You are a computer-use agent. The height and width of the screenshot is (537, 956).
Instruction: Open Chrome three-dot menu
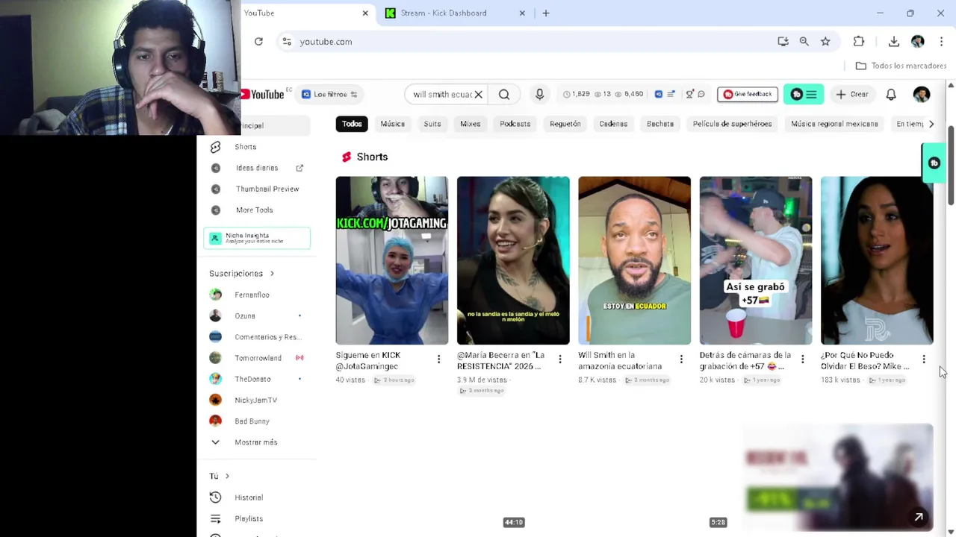coord(942,42)
